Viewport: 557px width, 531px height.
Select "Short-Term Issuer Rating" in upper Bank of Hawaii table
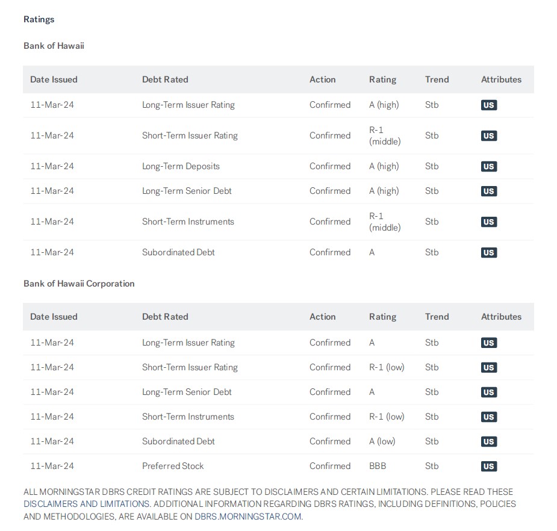[x=190, y=135]
